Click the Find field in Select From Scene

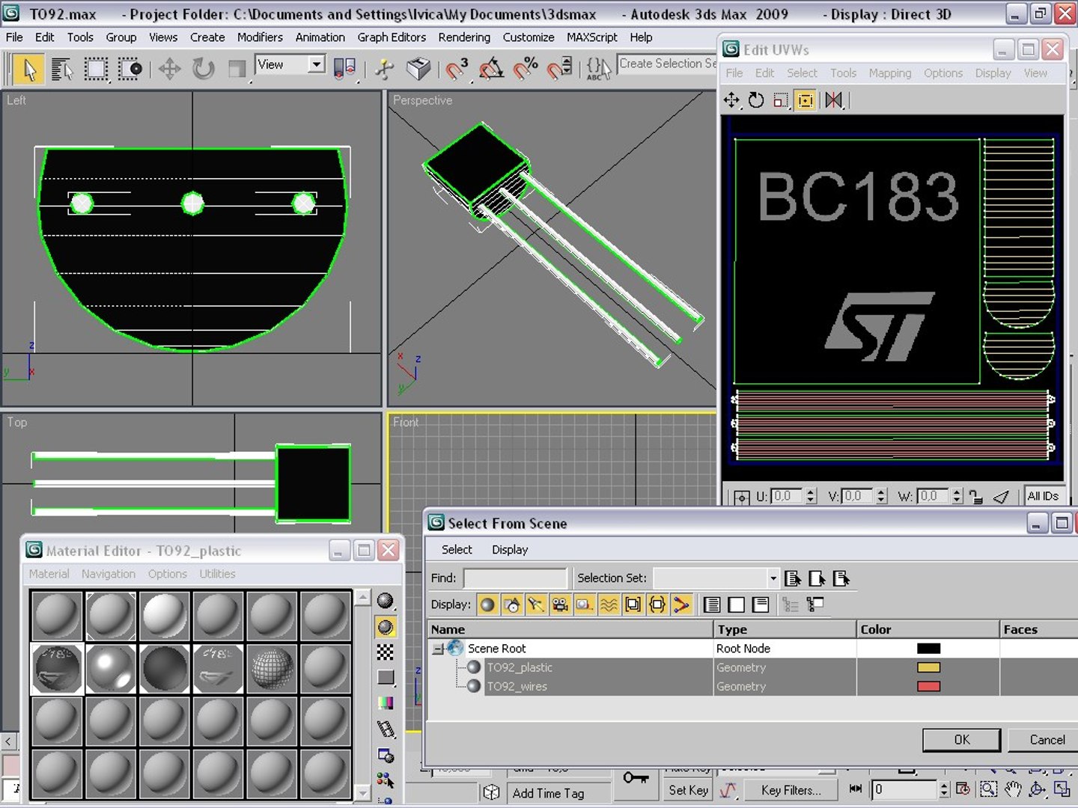tap(515, 578)
